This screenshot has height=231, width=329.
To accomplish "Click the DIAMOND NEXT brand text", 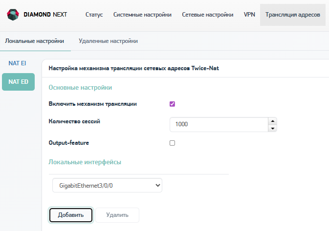I will pos(45,15).
